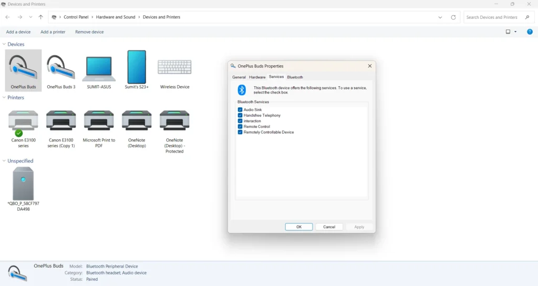Select Microsoft Print to PDF printer
This screenshot has height=286, width=538.
pyautogui.click(x=99, y=129)
